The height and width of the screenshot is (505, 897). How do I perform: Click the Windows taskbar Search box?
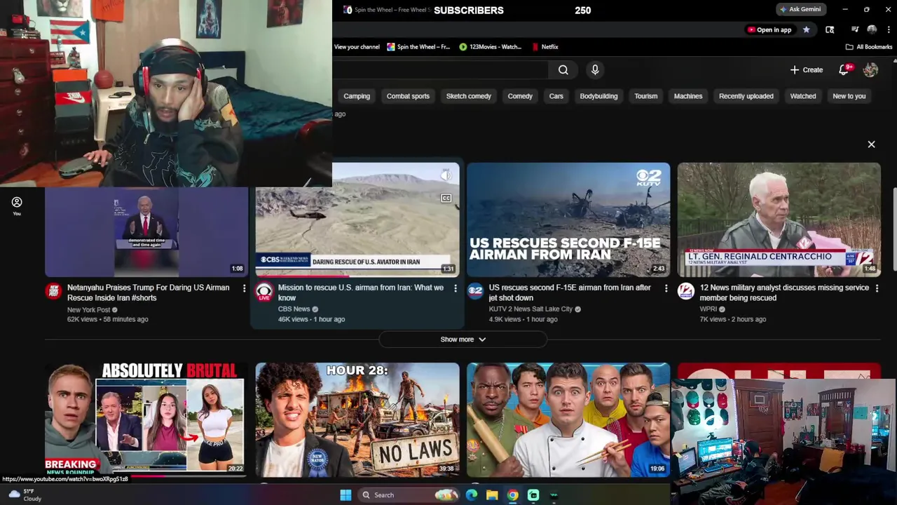click(409, 495)
